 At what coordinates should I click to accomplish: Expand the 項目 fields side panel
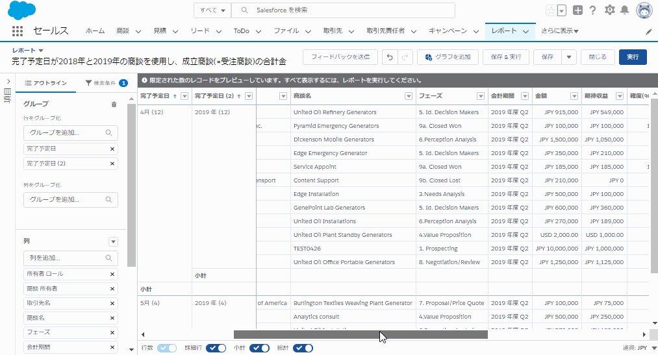8,82
